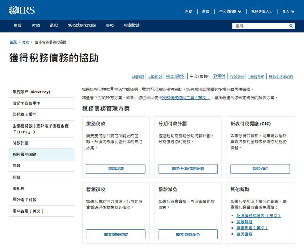Open the 中文 (繁體) language dropdown

[230, 11]
